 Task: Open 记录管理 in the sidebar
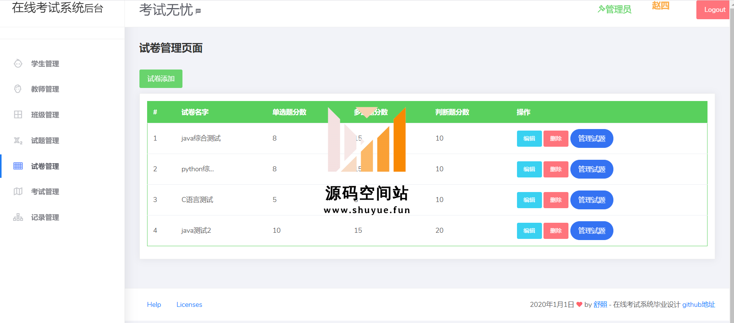pyautogui.click(x=45, y=217)
